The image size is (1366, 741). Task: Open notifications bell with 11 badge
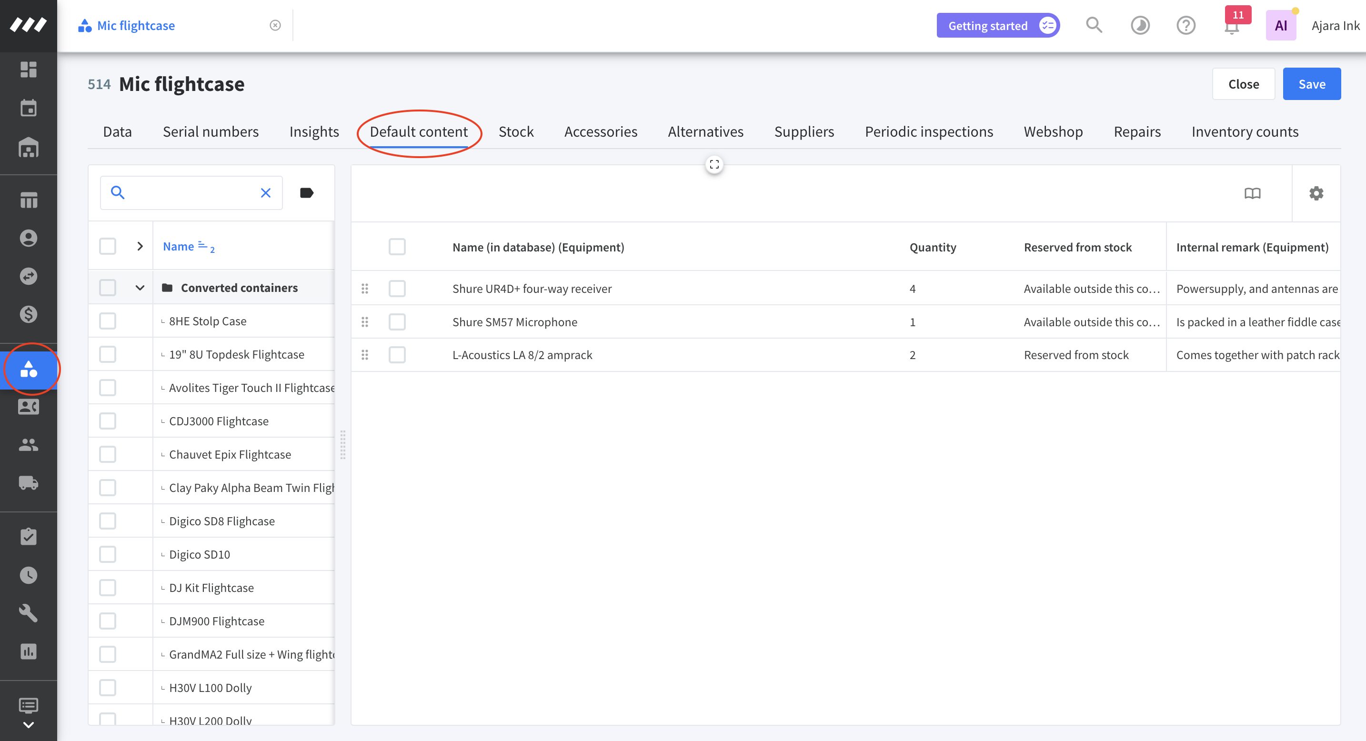(1232, 25)
